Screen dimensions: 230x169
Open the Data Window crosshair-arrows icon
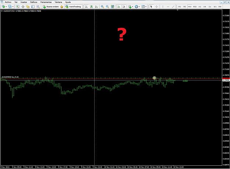pos(23,7)
